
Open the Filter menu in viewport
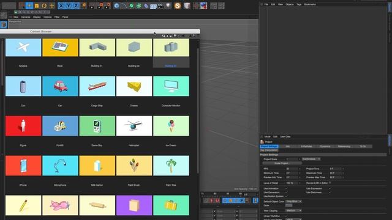57,17
